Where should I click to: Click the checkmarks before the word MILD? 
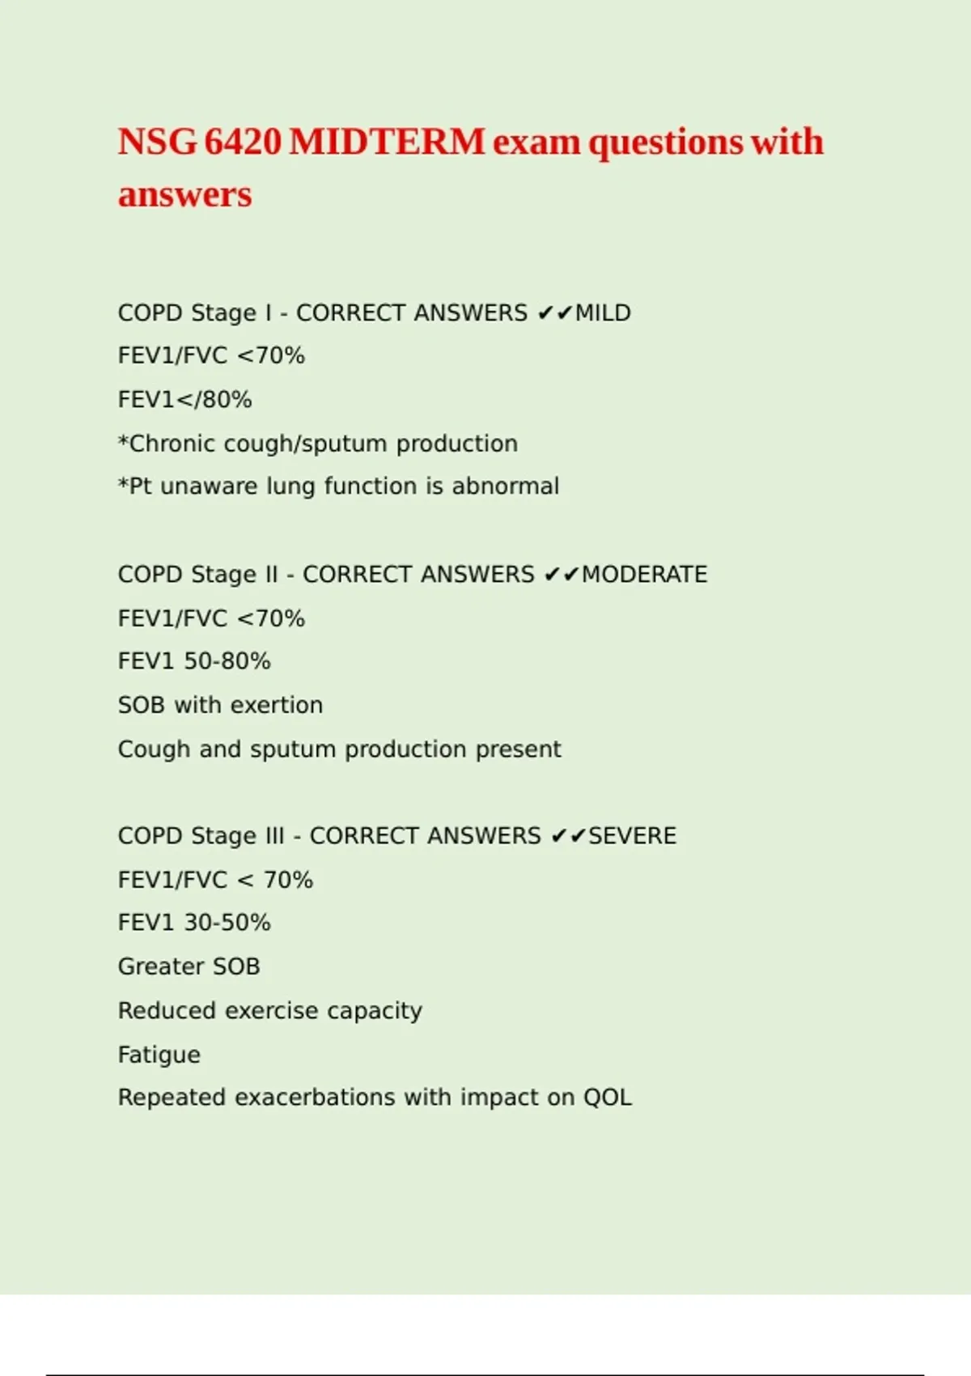[554, 313]
